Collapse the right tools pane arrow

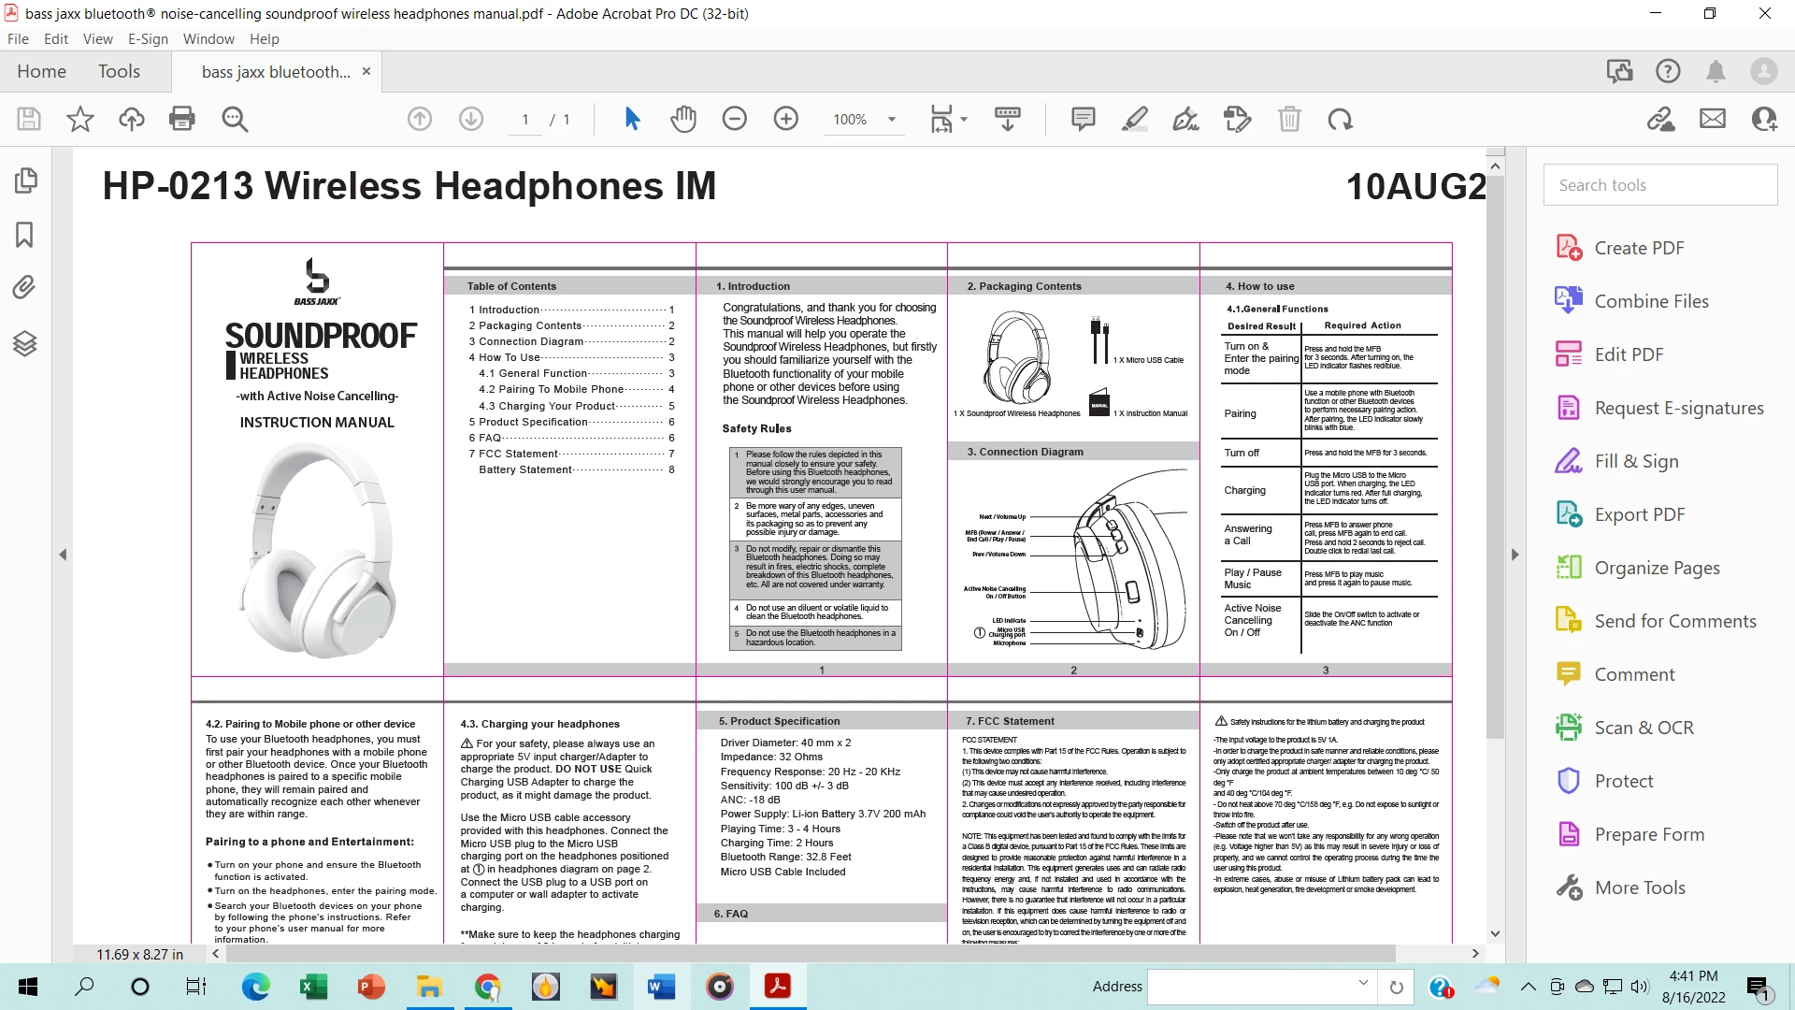point(1515,555)
